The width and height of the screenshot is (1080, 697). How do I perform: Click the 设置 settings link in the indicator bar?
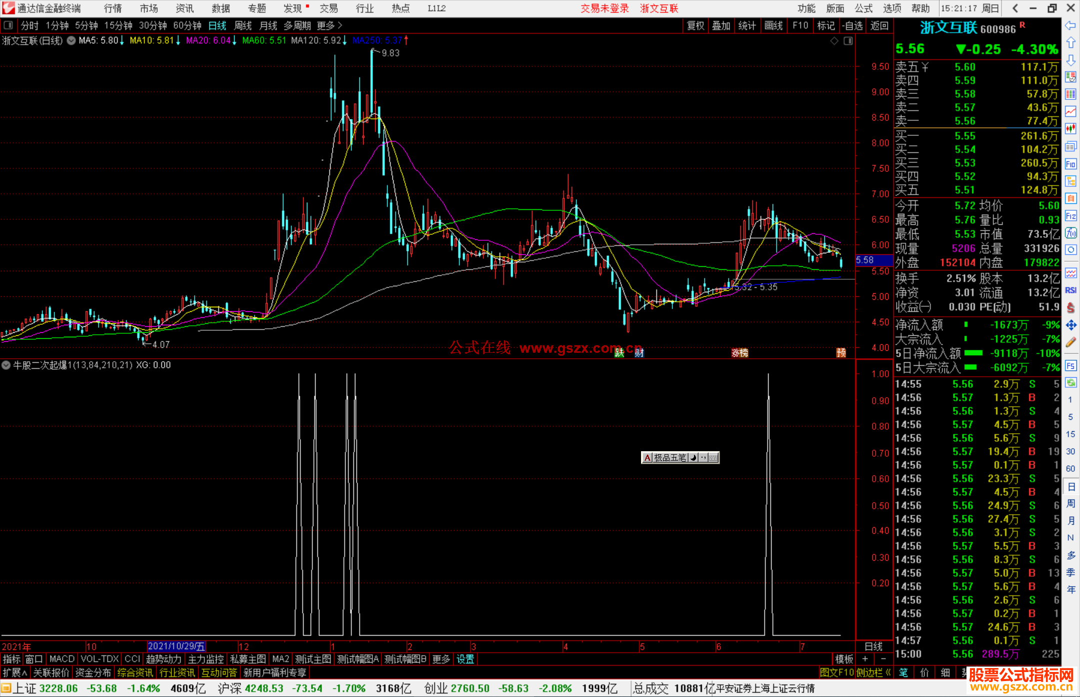click(465, 659)
